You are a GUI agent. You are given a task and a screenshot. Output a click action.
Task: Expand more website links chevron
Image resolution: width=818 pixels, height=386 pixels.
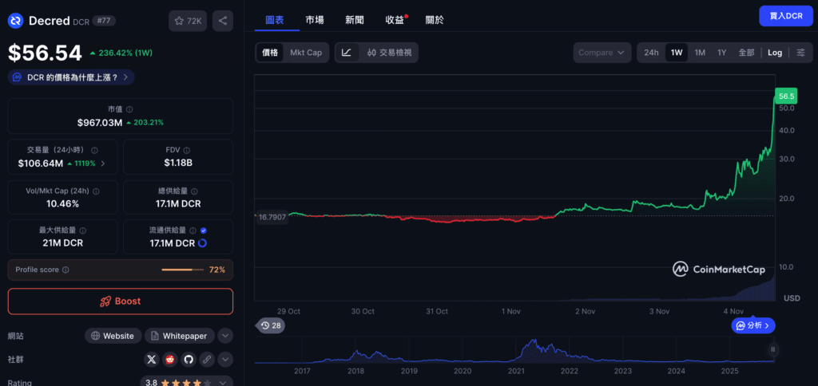click(x=225, y=336)
